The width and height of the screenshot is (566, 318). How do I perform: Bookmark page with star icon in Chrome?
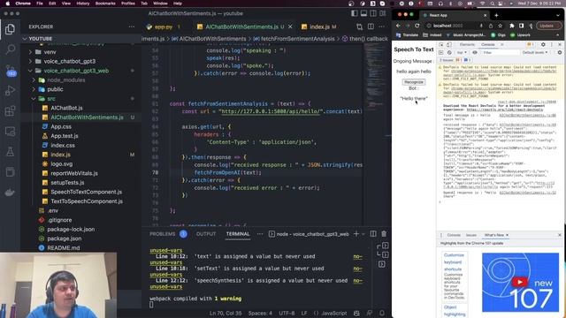[x=500, y=26]
